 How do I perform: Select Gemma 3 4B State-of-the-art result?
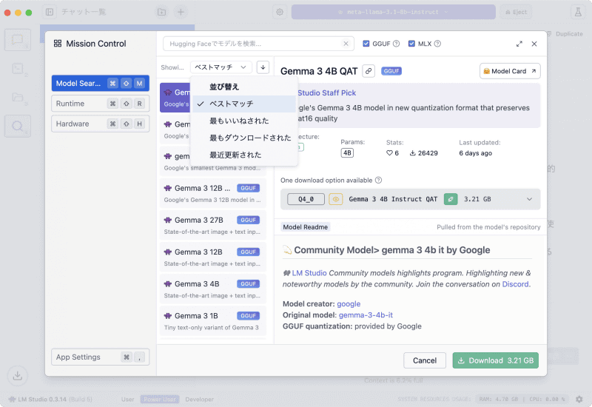pos(212,289)
